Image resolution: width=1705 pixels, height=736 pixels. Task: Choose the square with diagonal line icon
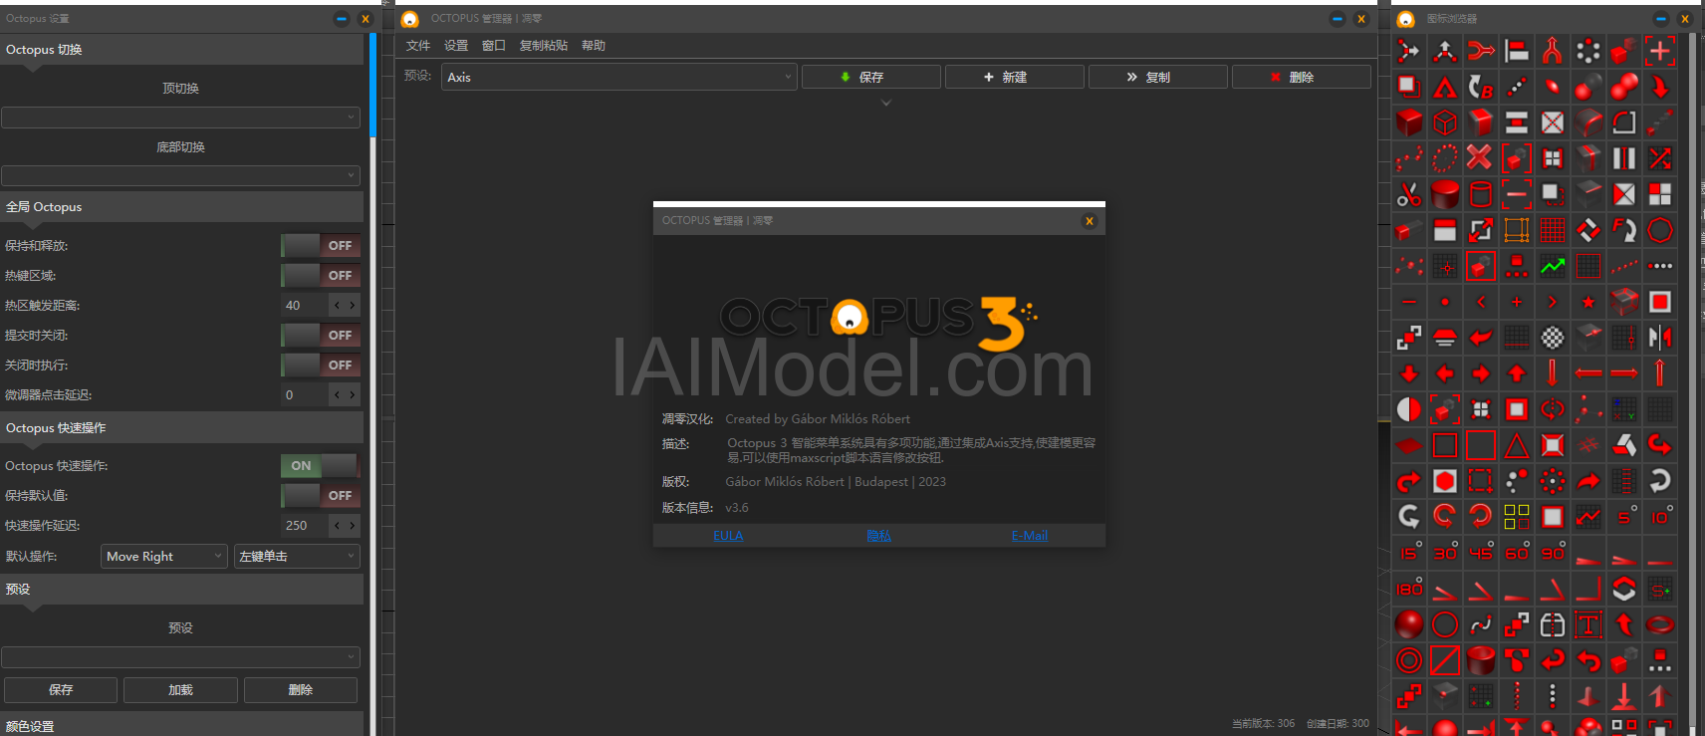point(1445,660)
